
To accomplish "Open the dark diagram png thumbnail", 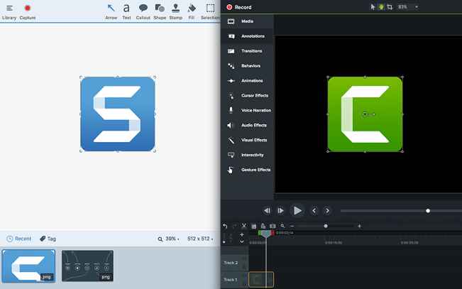I will tap(87, 266).
